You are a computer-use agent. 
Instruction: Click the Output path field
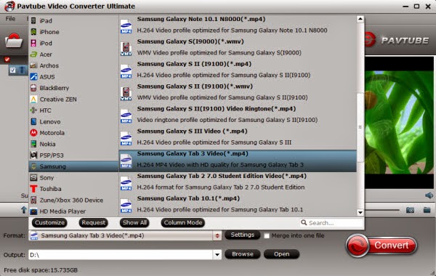tap(121, 255)
